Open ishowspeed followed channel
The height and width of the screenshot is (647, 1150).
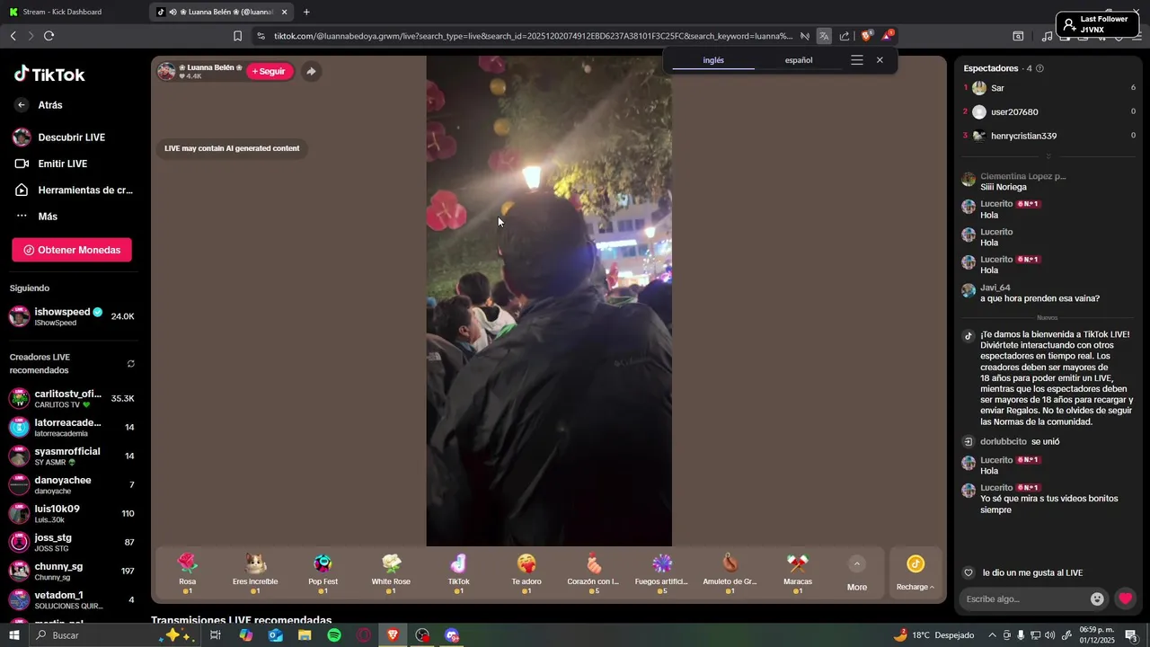click(x=72, y=316)
